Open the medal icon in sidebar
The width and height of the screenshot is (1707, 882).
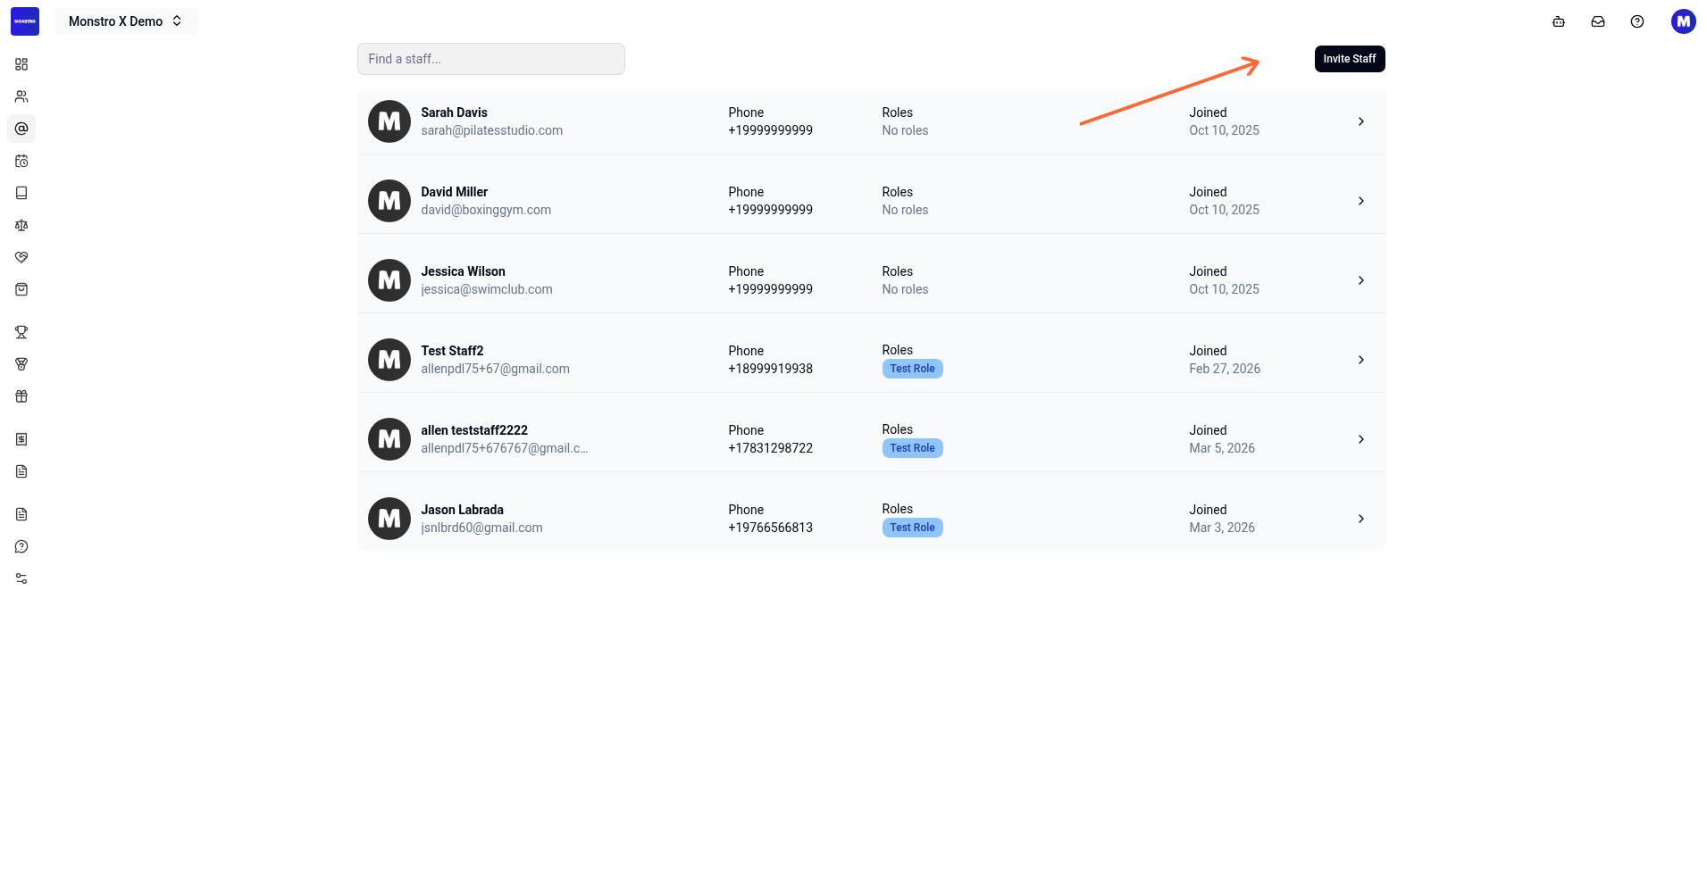(x=21, y=364)
